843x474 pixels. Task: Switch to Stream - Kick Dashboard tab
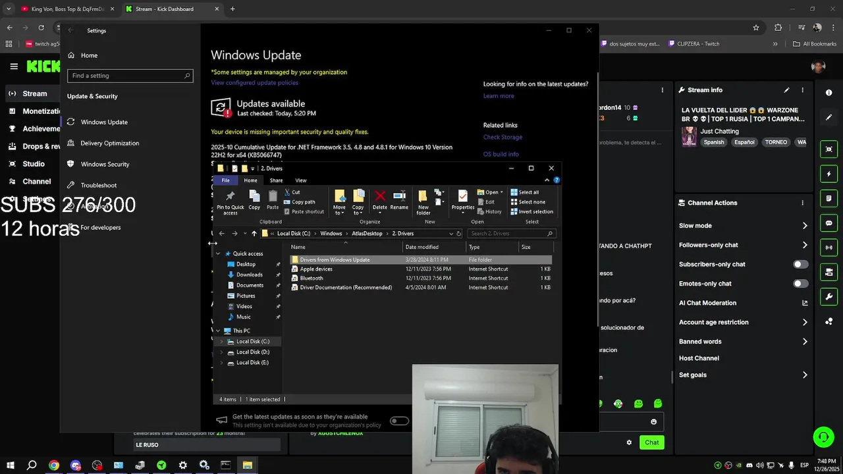(x=171, y=9)
